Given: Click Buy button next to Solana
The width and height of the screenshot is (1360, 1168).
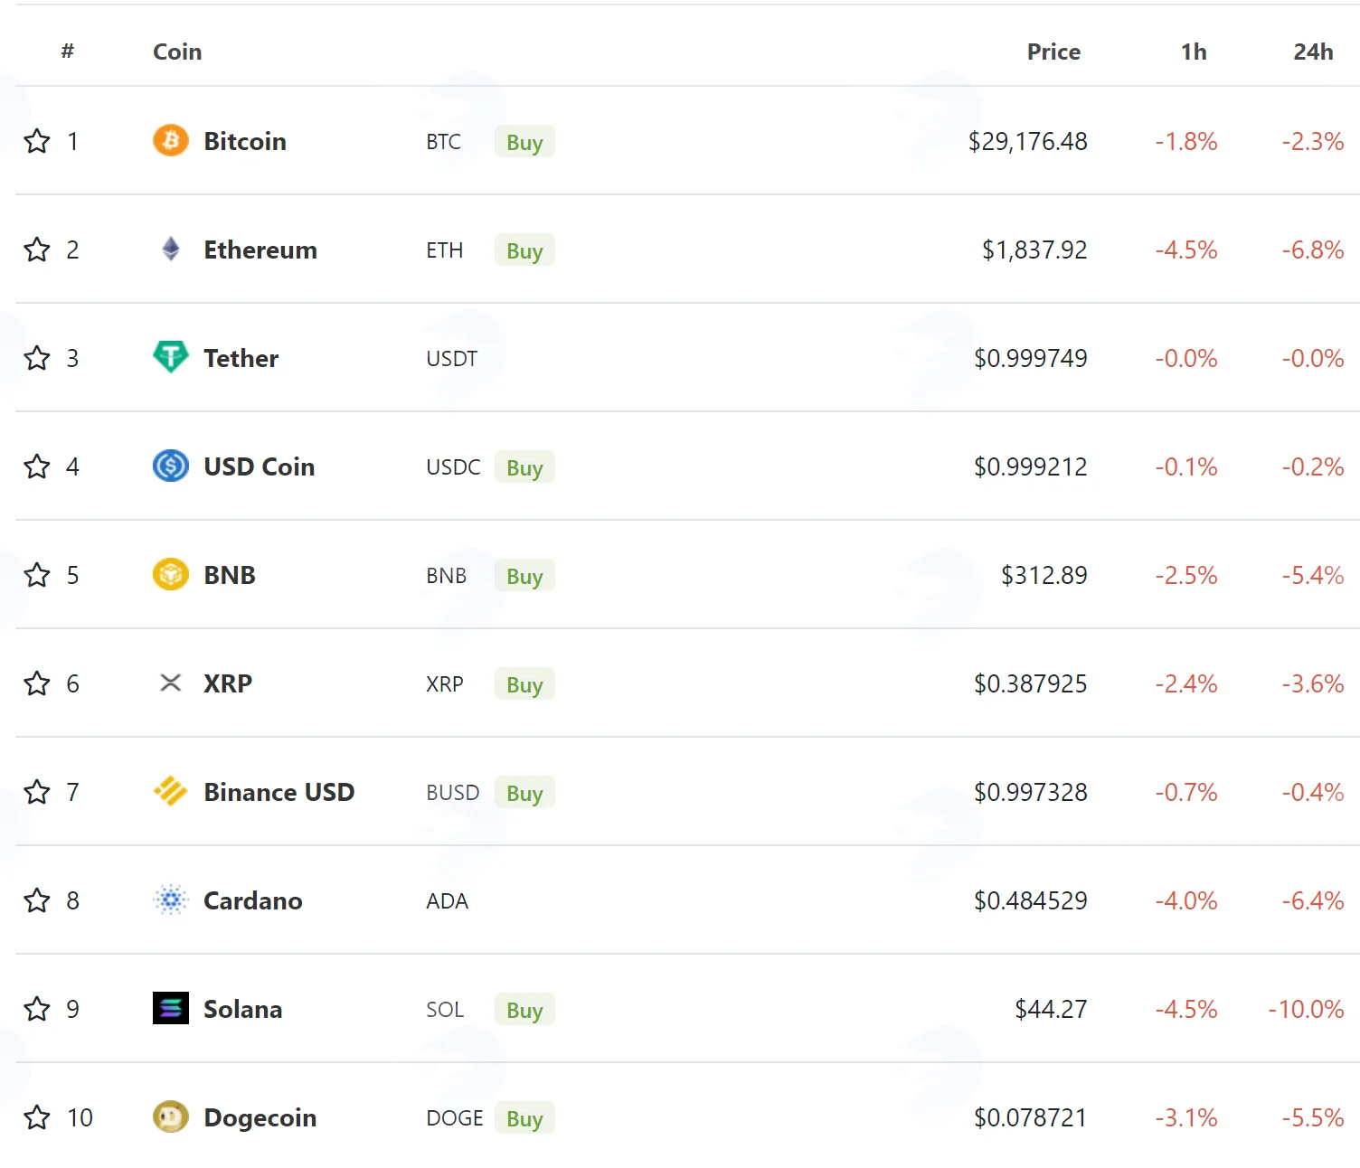Looking at the screenshot, I should 524,1010.
